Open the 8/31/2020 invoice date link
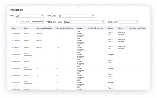This screenshot has width=157, height=98. point(16,41)
